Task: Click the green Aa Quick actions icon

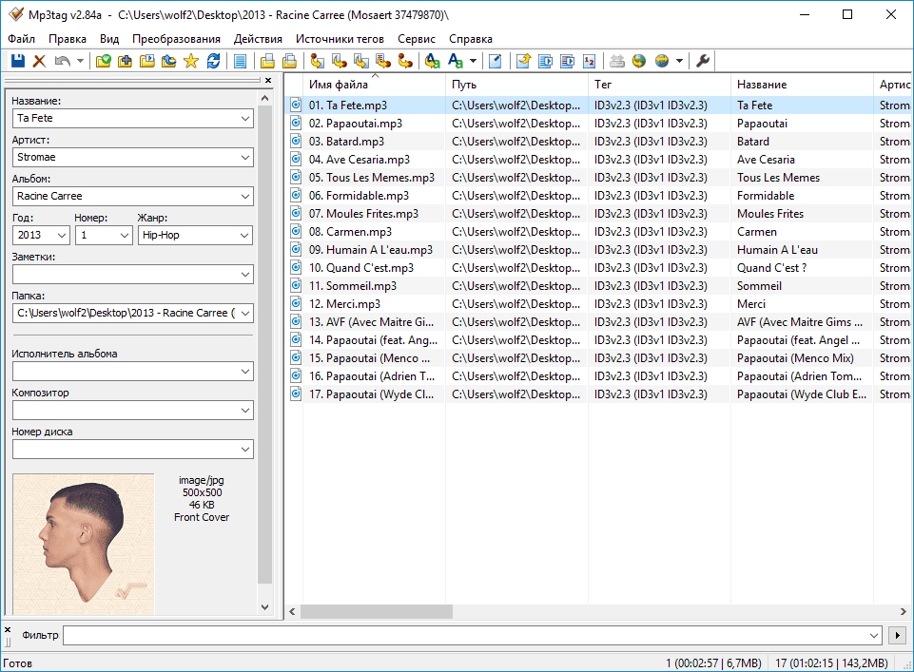Action: click(433, 61)
